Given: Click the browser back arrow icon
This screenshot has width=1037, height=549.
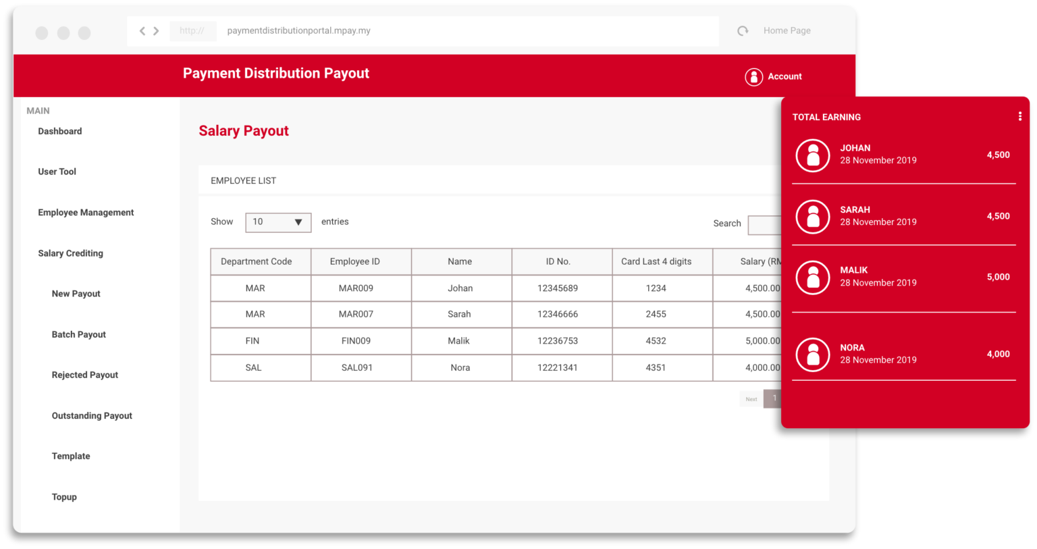Looking at the screenshot, I should pyautogui.click(x=142, y=30).
